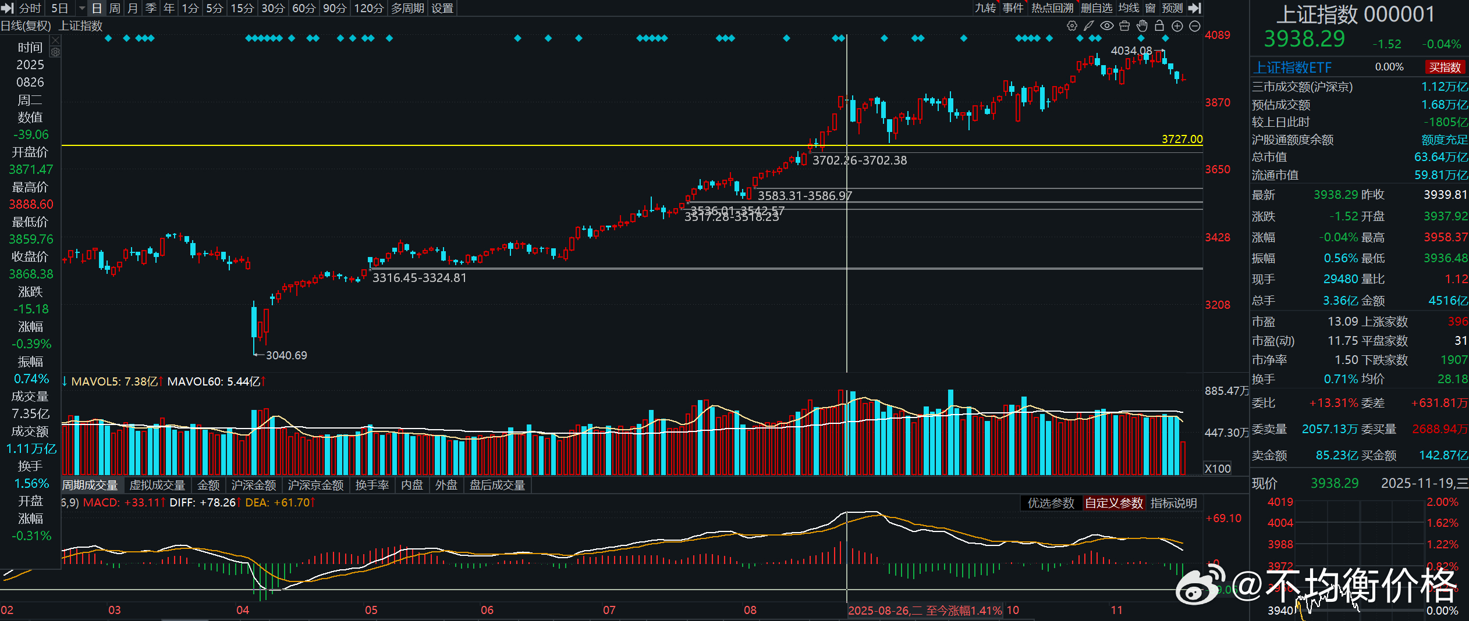1469x621 pixels.
Task: Click the 窗 window button
Action: (1151, 8)
